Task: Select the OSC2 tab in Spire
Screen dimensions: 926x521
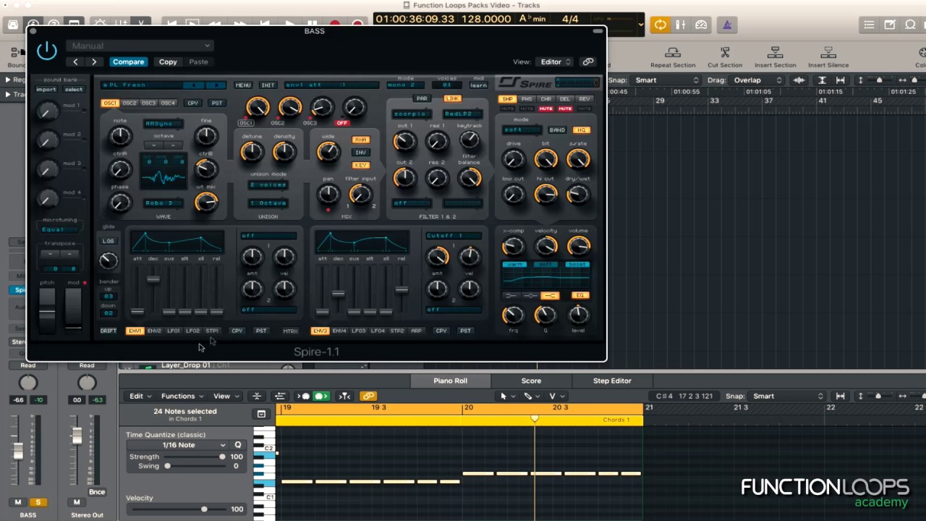Action: [129, 103]
